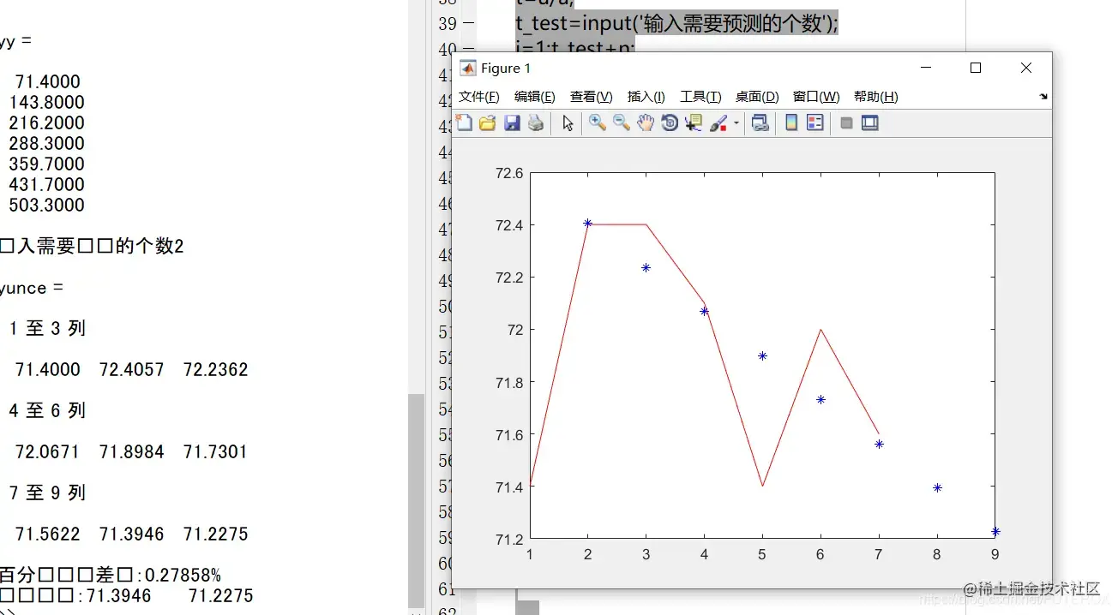
Task: Open the 帮助(H) menu
Action: point(875,97)
